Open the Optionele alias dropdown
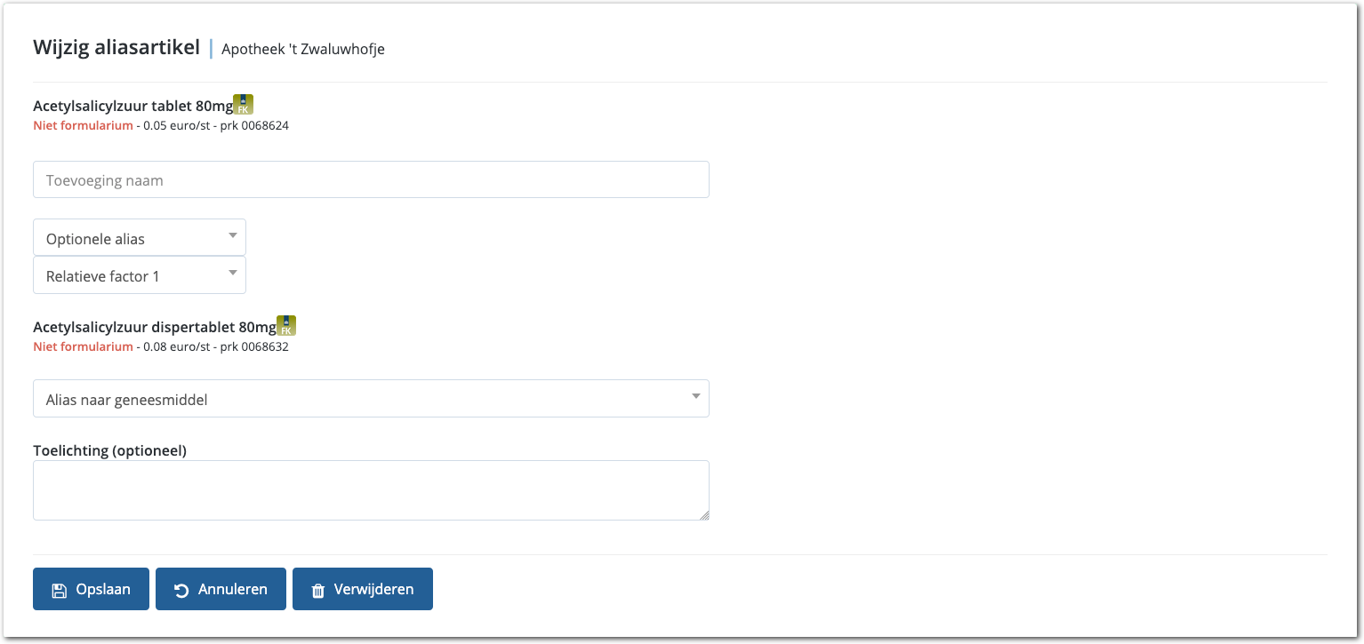This screenshot has width=1364, height=644. pyautogui.click(x=140, y=238)
